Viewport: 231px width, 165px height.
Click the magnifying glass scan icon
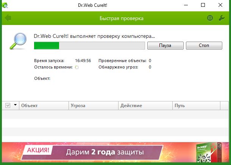pos(18,41)
